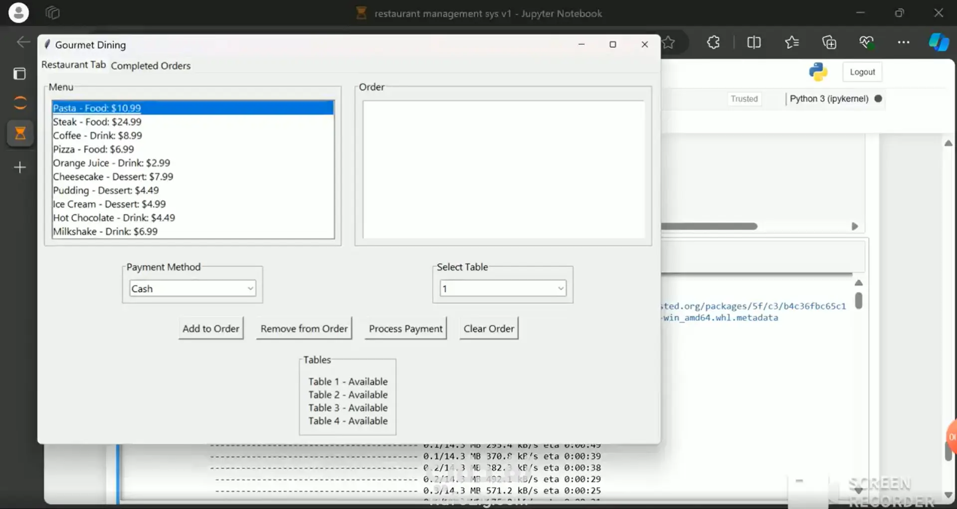Click the Trusted notebook indicator

coord(744,99)
